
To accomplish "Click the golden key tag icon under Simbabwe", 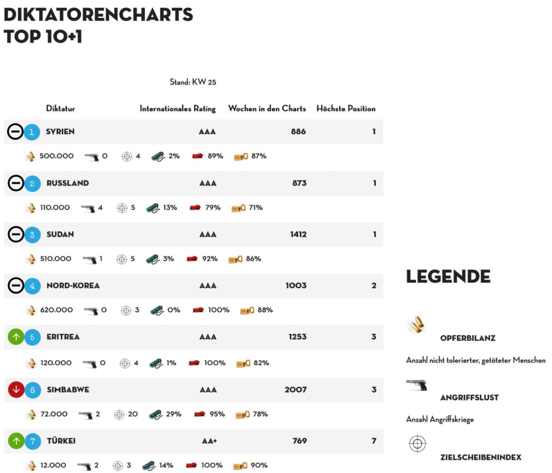I will pos(242,415).
